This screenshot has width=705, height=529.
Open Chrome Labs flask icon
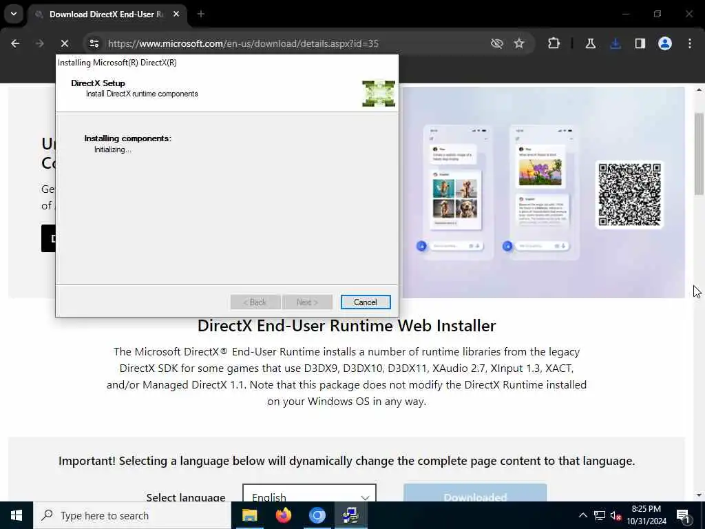[x=590, y=43]
